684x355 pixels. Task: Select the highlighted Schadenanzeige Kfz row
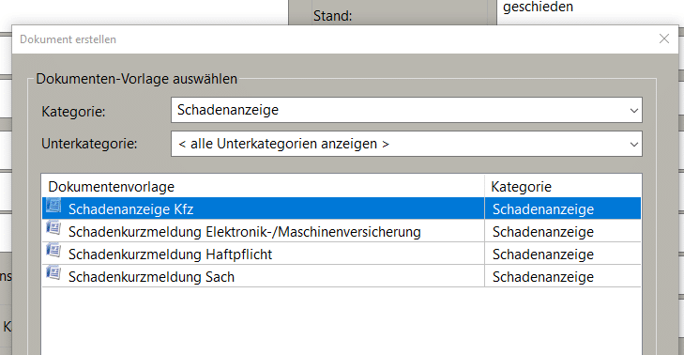tap(342, 208)
